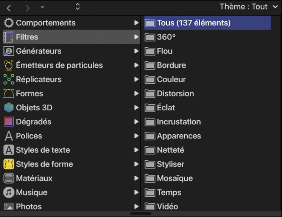Click the Styliser folder icon
The height and width of the screenshot is (217, 282).
click(x=150, y=164)
